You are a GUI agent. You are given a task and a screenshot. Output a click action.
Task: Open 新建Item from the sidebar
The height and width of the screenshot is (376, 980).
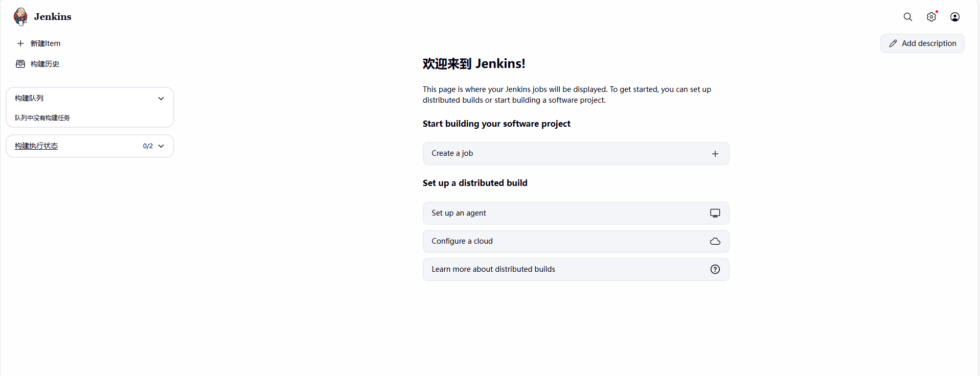pos(45,43)
